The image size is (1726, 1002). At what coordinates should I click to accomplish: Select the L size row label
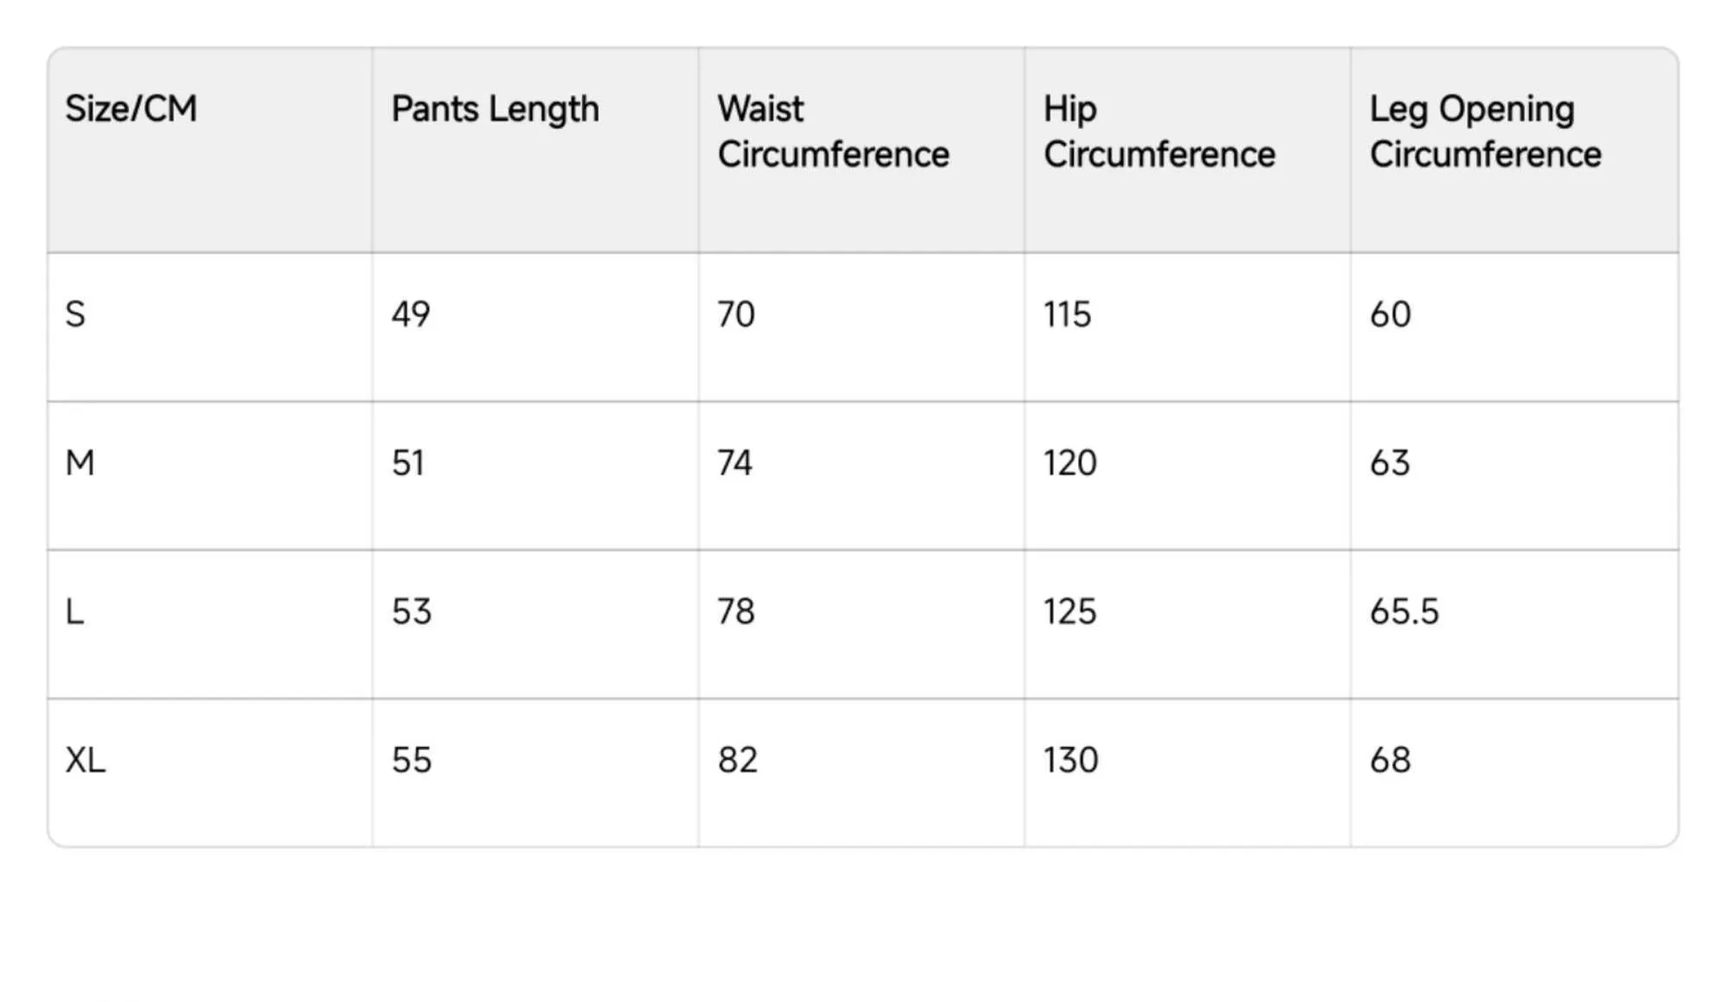tap(75, 612)
